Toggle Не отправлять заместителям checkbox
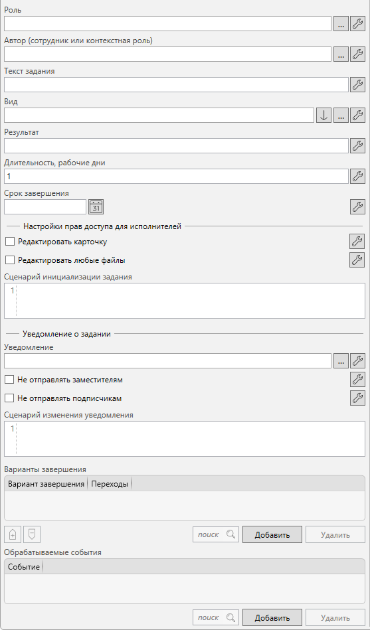 click(x=9, y=379)
